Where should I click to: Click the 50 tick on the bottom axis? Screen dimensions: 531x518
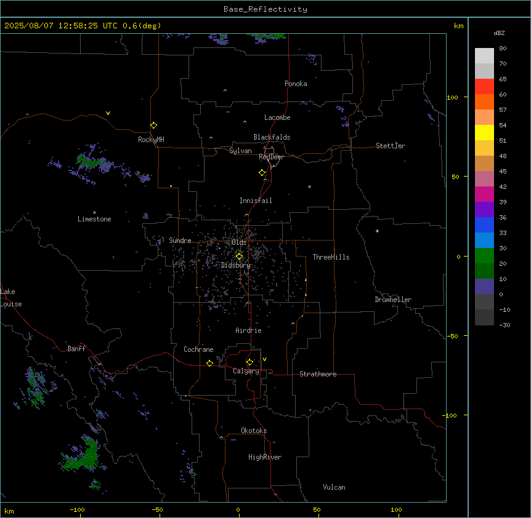317,509
